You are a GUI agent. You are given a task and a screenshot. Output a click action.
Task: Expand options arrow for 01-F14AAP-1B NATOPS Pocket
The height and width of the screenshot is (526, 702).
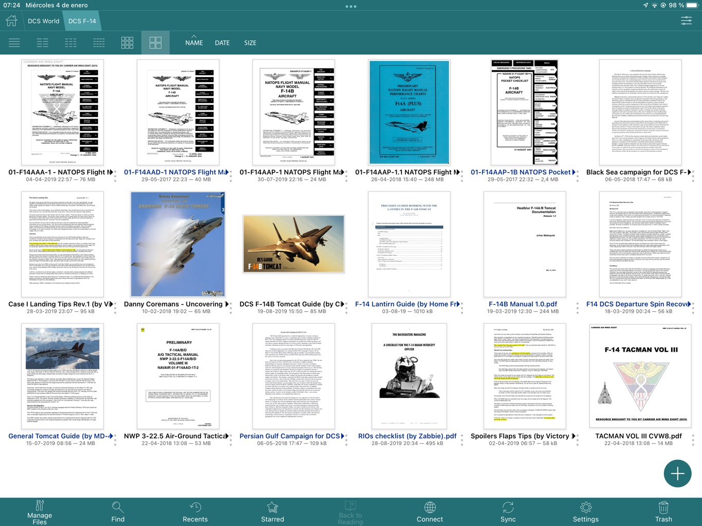click(574, 172)
